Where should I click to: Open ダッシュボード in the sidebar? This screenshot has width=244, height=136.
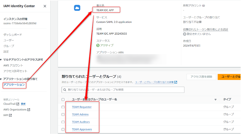[x=13, y=35]
